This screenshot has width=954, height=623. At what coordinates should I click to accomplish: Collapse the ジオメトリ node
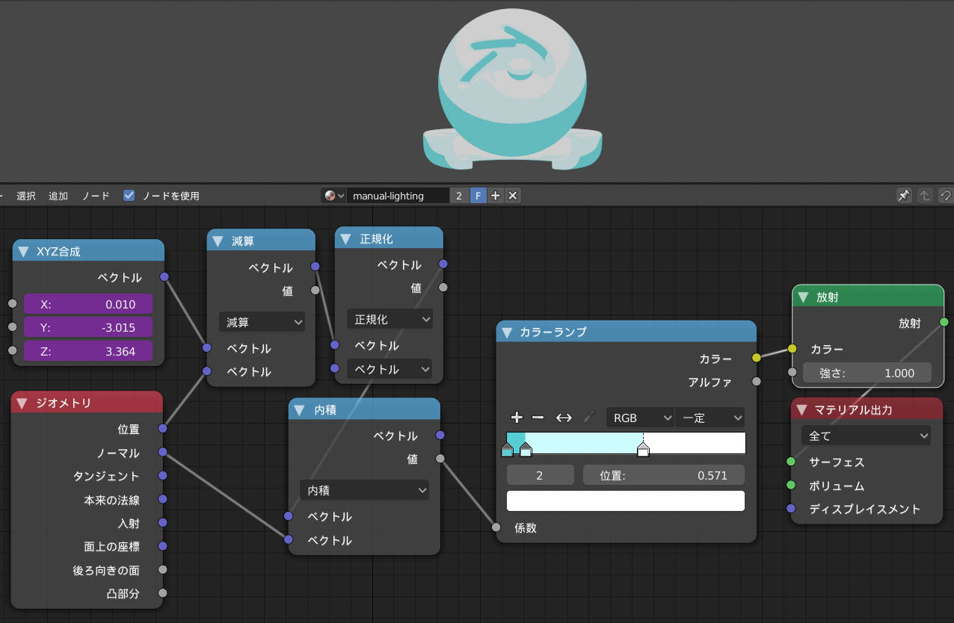(22, 403)
